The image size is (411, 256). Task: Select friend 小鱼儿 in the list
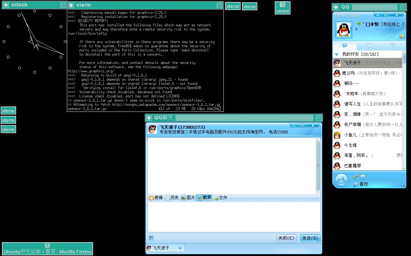tap(367, 135)
